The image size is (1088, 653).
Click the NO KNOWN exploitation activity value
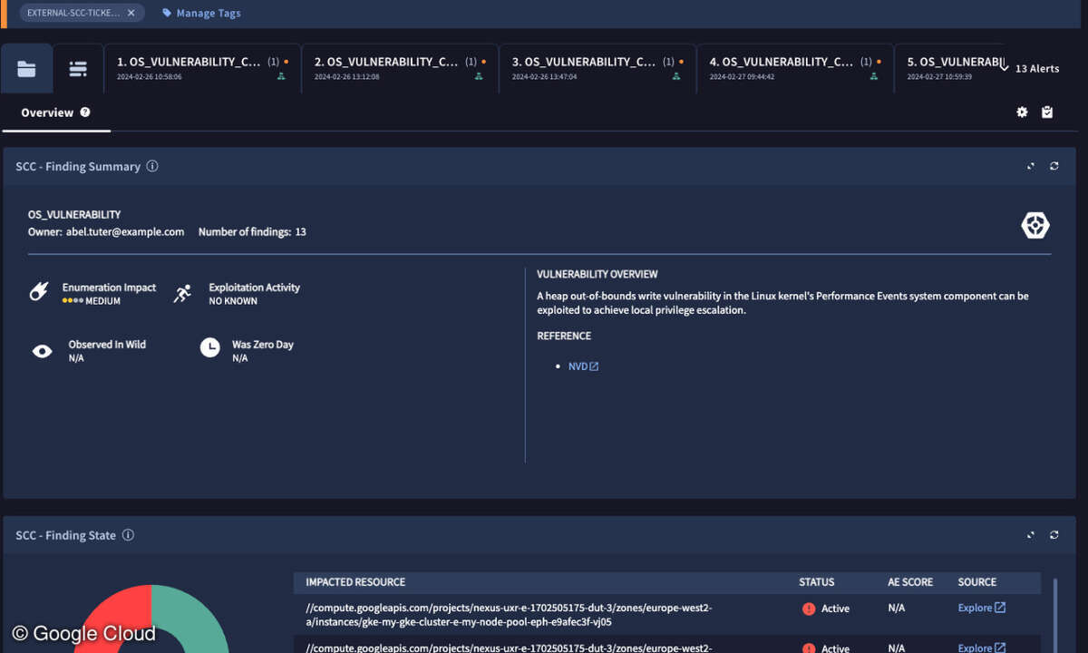tap(233, 301)
